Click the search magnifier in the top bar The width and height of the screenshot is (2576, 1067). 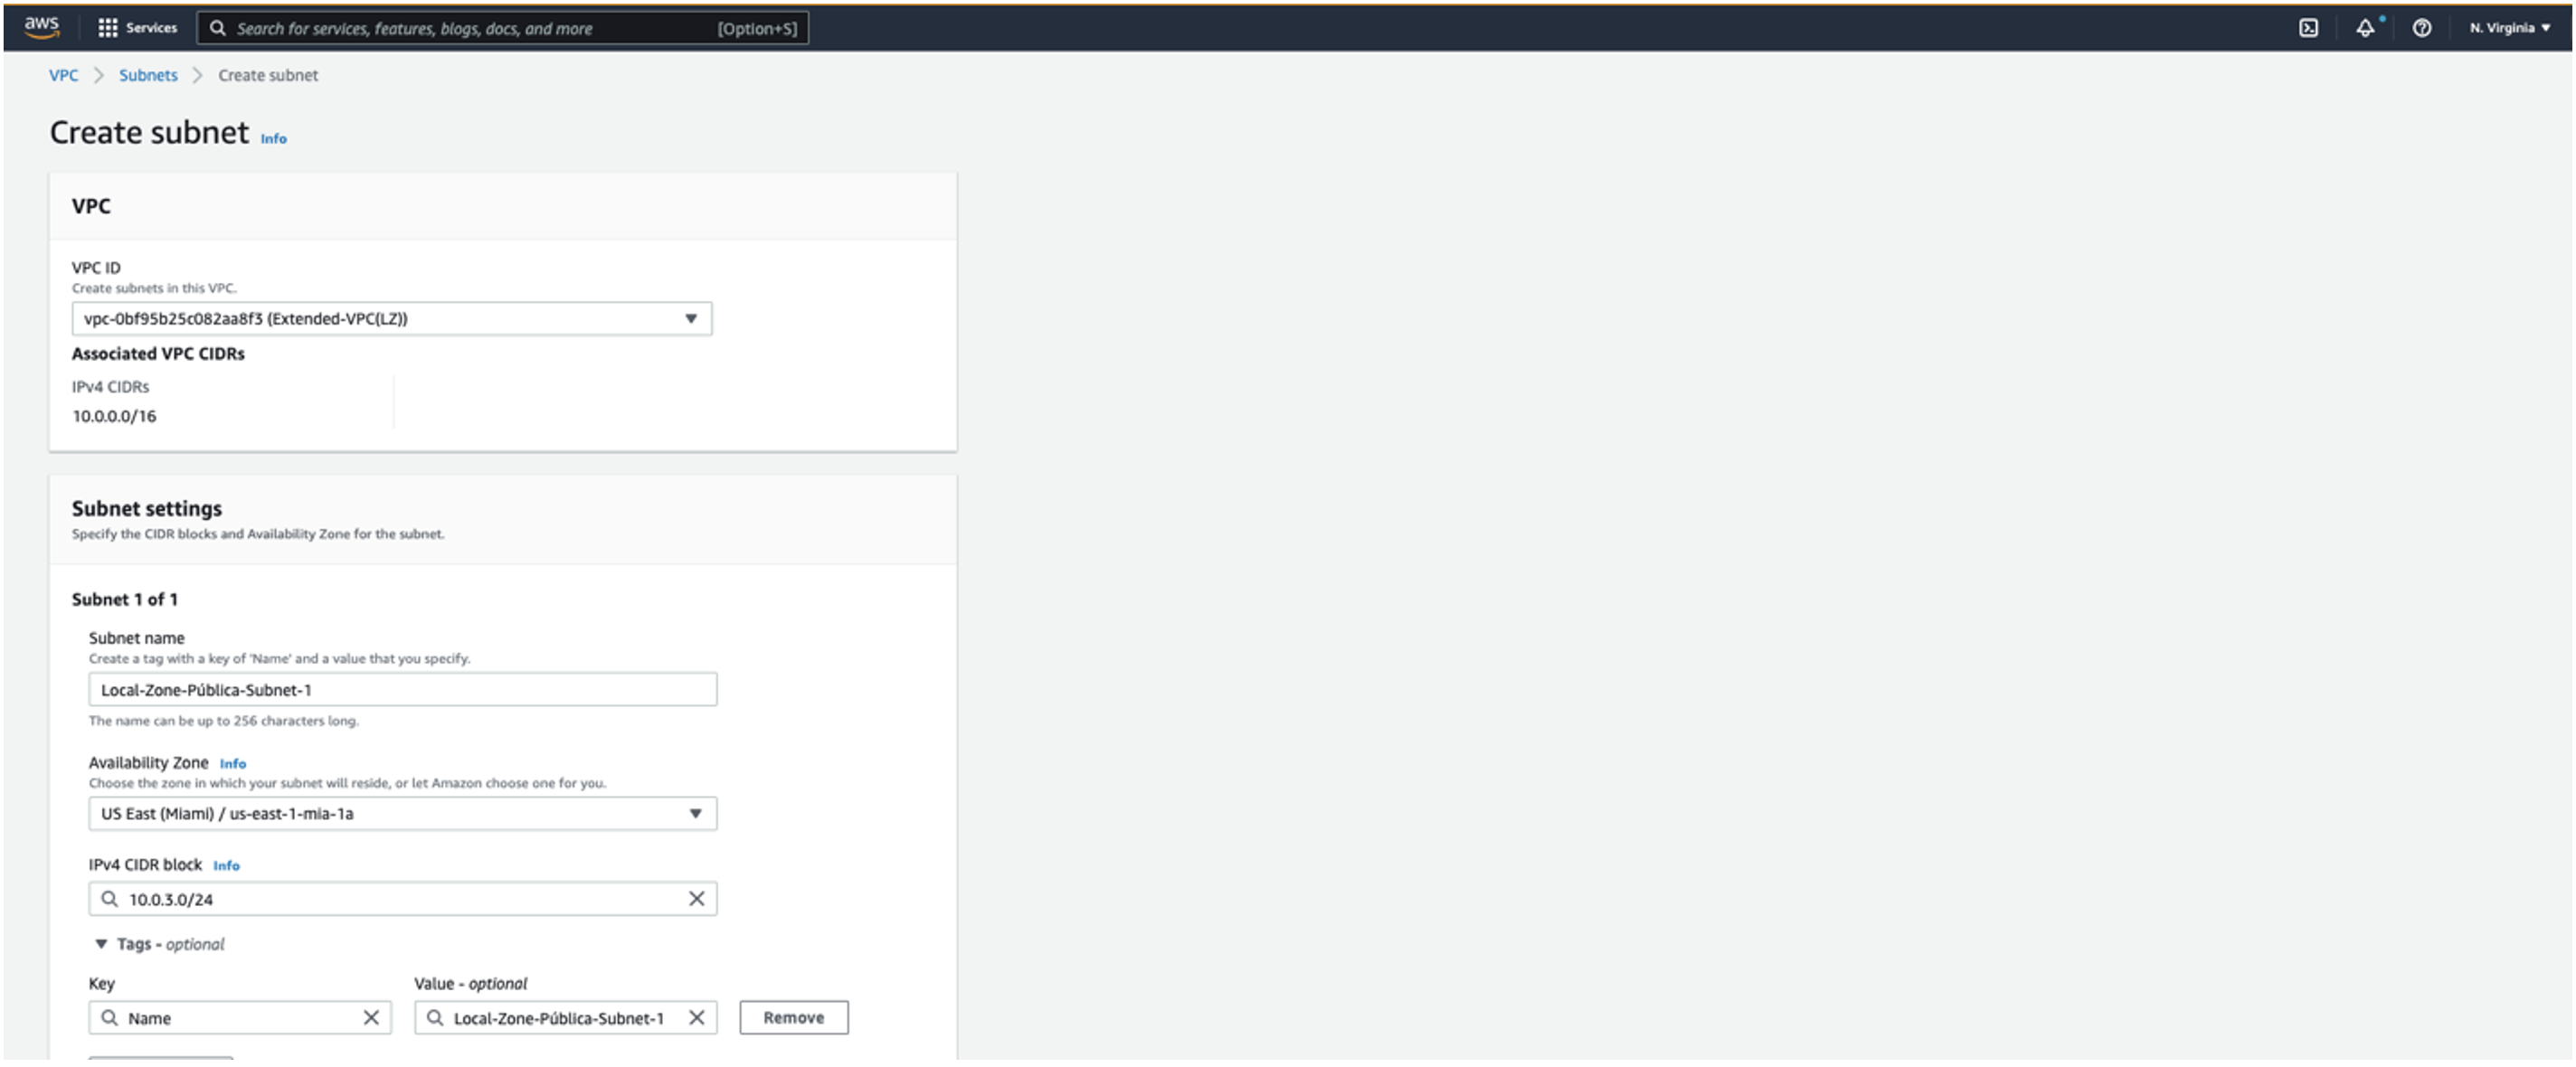[217, 28]
